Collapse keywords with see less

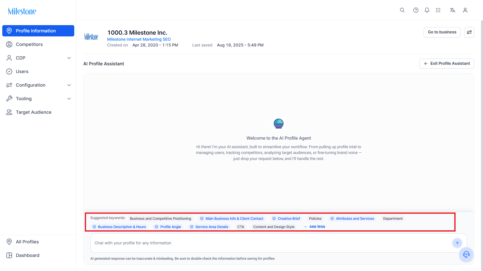tap(315, 227)
